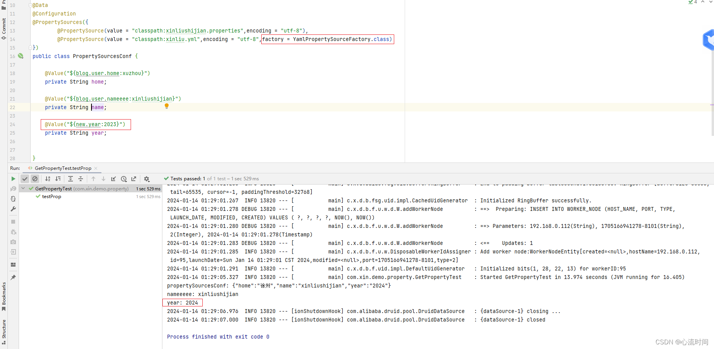The width and height of the screenshot is (714, 349).
Task: Click fold end marker on line 15
Action: pos(30,48)
